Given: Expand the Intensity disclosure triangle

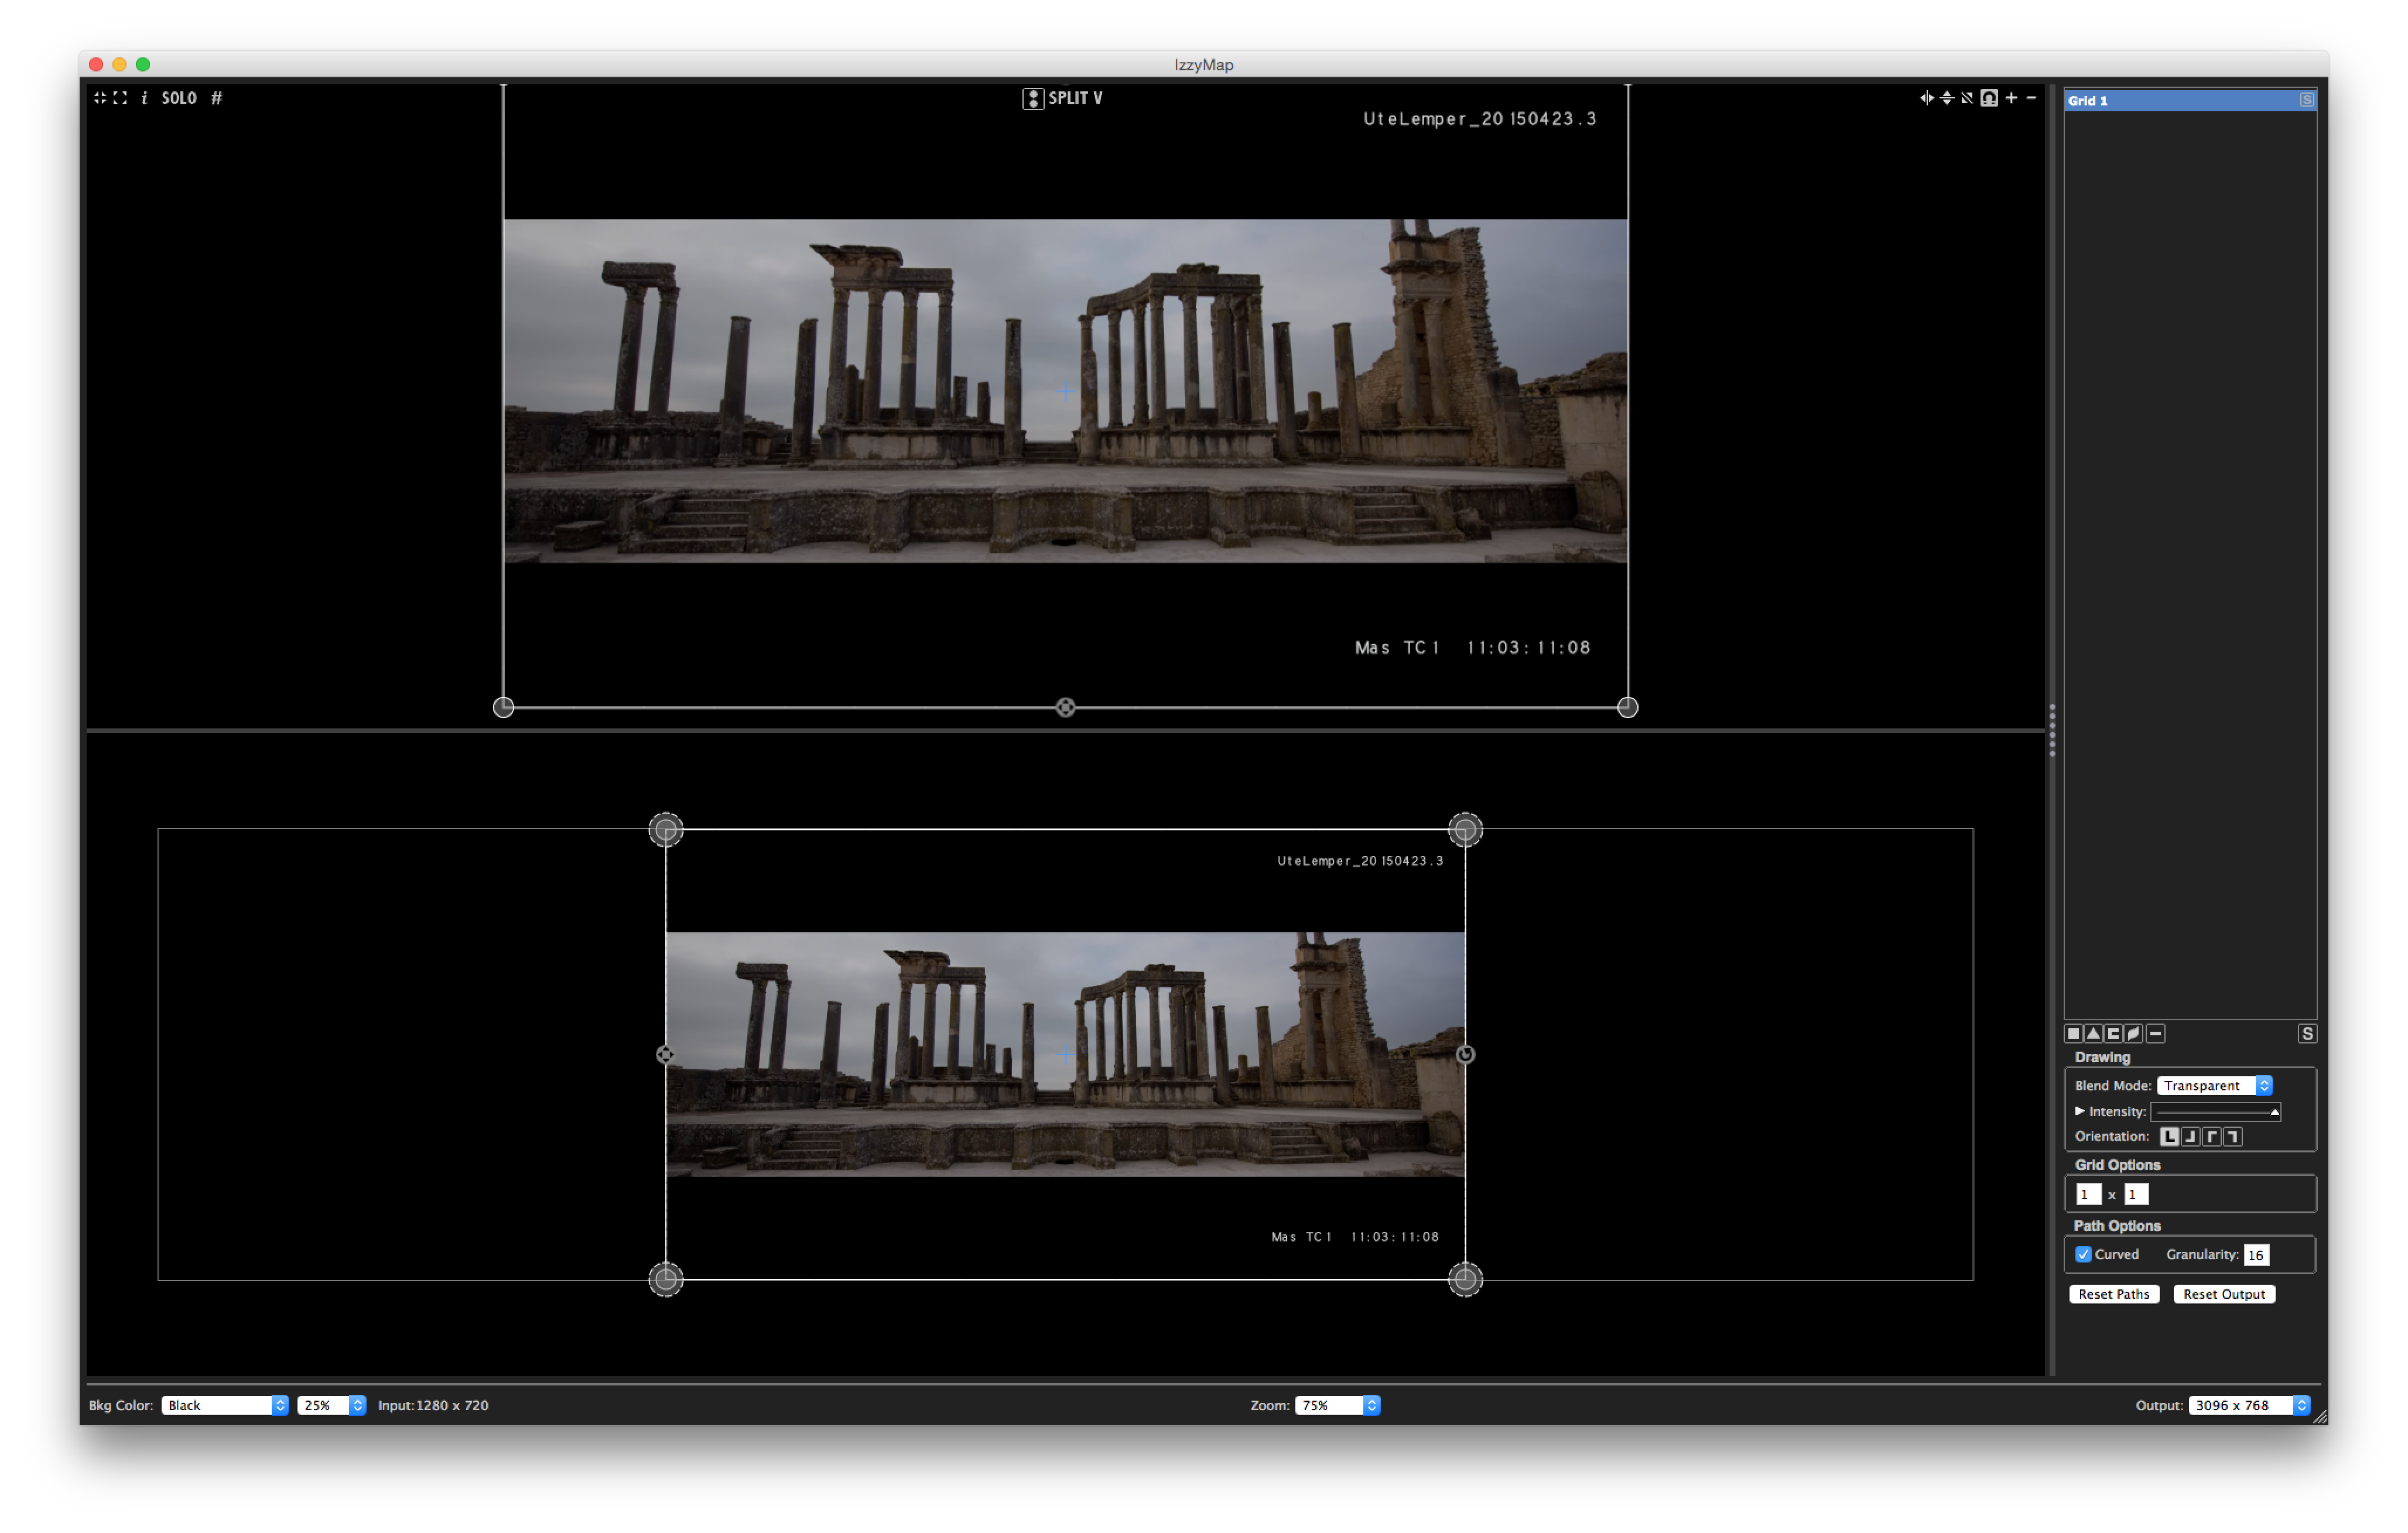Looking at the screenshot, I should [2080, 1111].
